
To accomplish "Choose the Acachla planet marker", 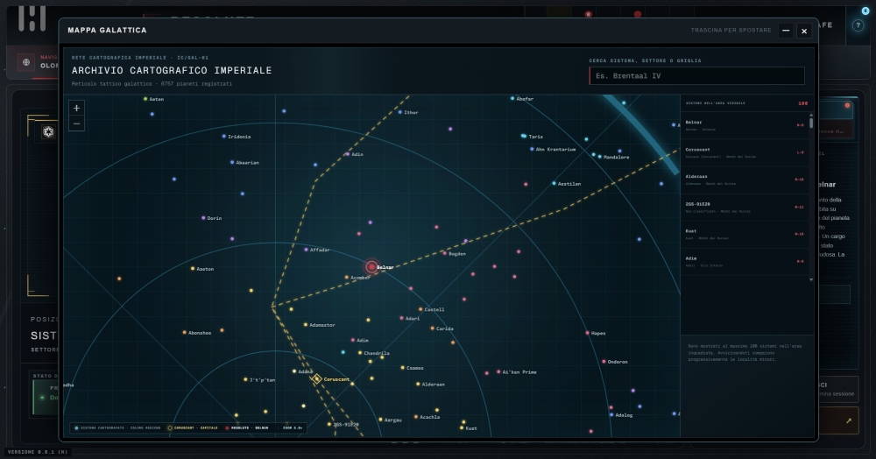I will coord(415,417).
